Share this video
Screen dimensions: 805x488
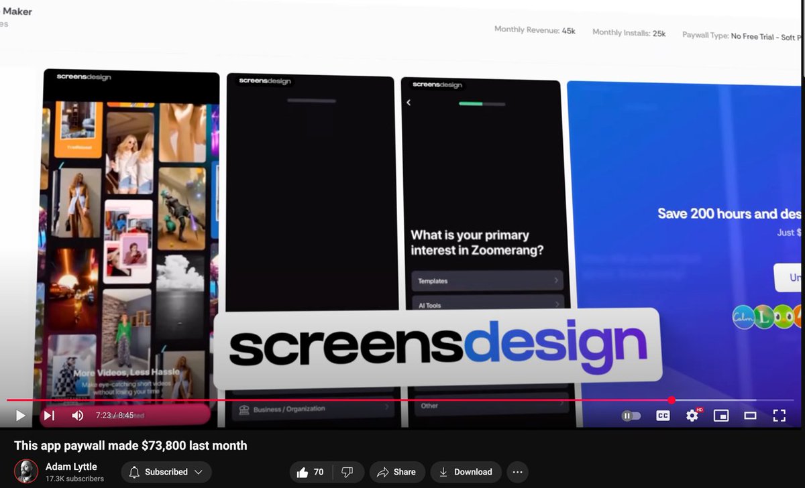(x=397, y=472)
